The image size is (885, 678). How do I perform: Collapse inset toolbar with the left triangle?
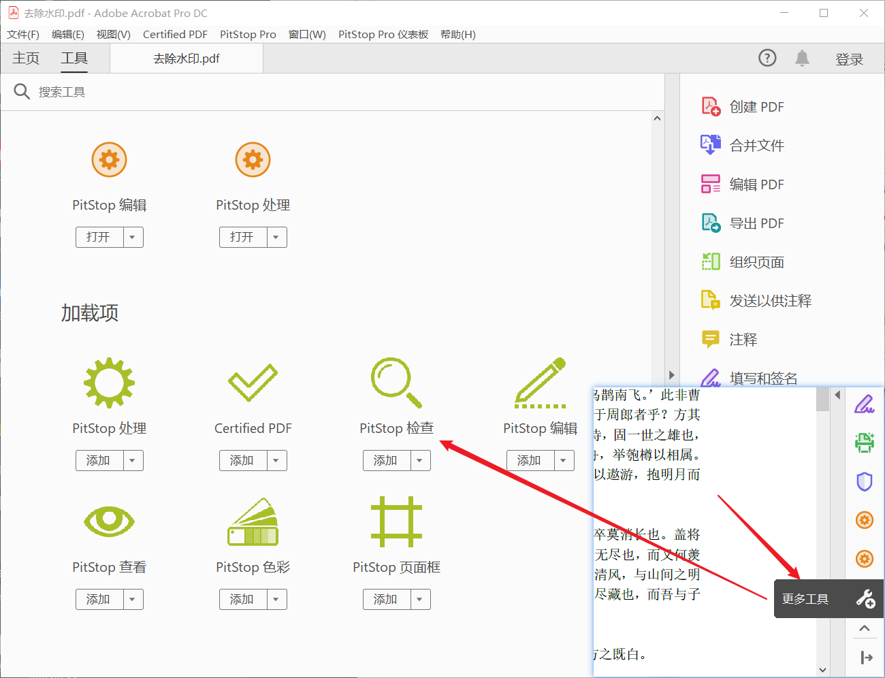(838, 395)
